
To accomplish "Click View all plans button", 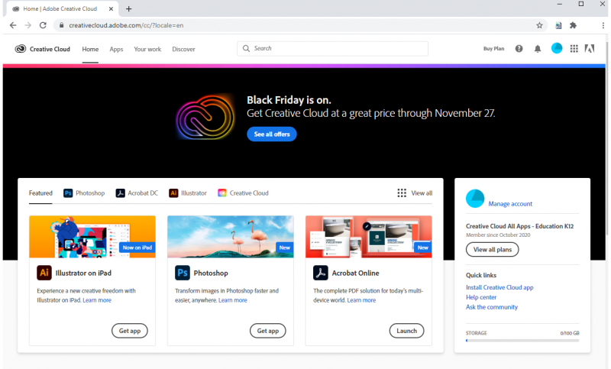I will tap(492, 249).
